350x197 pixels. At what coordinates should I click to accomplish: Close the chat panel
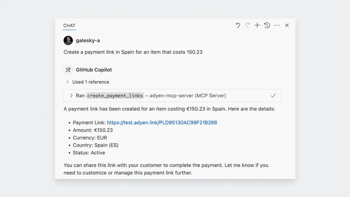(287, 25)
